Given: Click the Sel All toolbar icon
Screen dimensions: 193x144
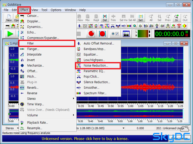Looking at the screenshot, I should [x=132, y=18].
